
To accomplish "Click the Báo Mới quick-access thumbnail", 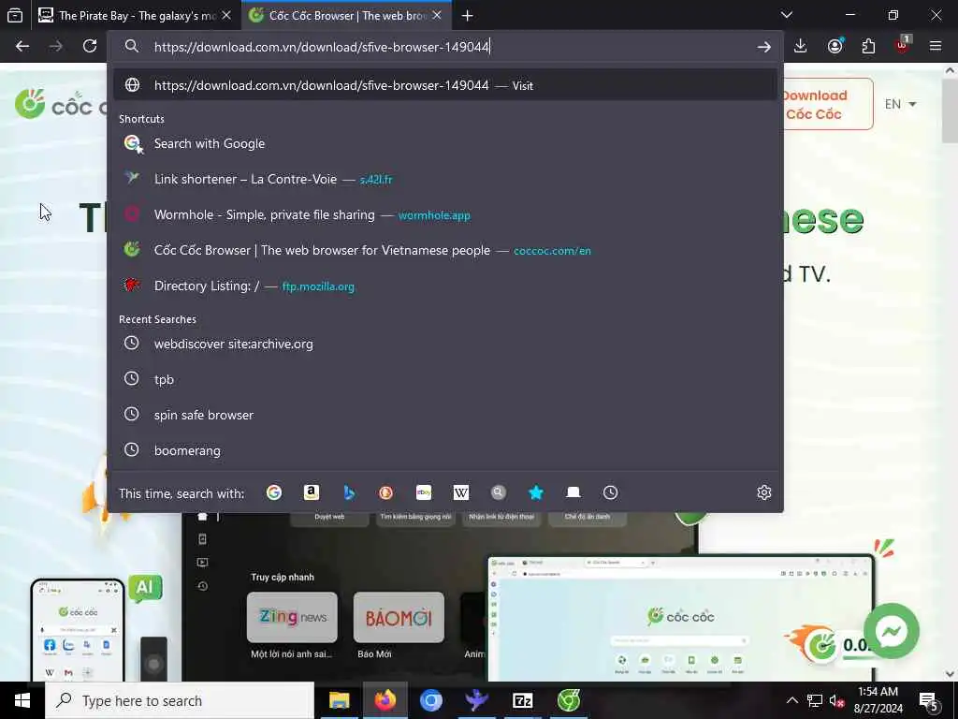I will click(399, 617).
